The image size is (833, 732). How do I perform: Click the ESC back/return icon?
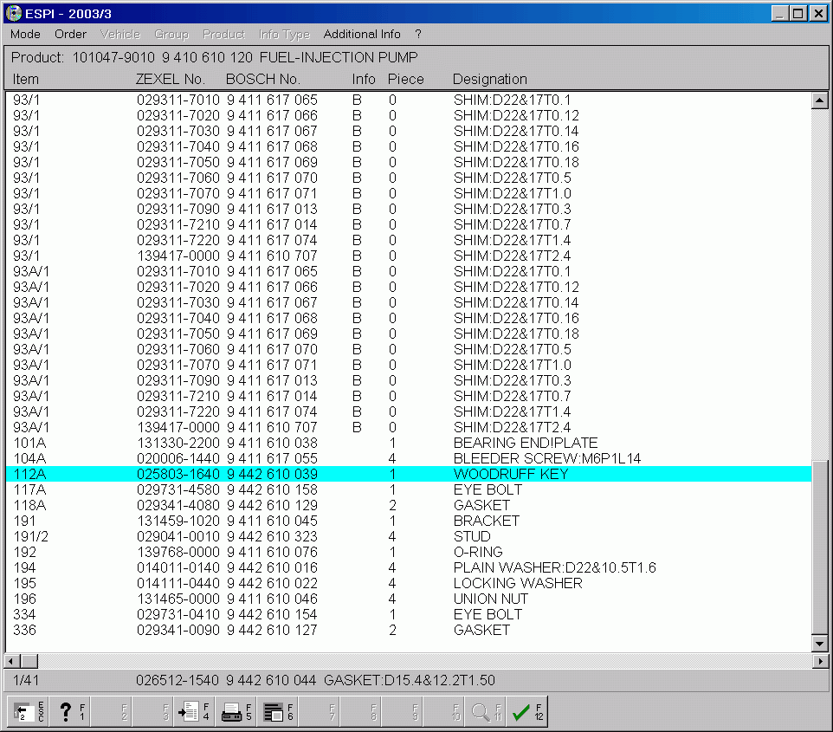[x=29, y=711]
